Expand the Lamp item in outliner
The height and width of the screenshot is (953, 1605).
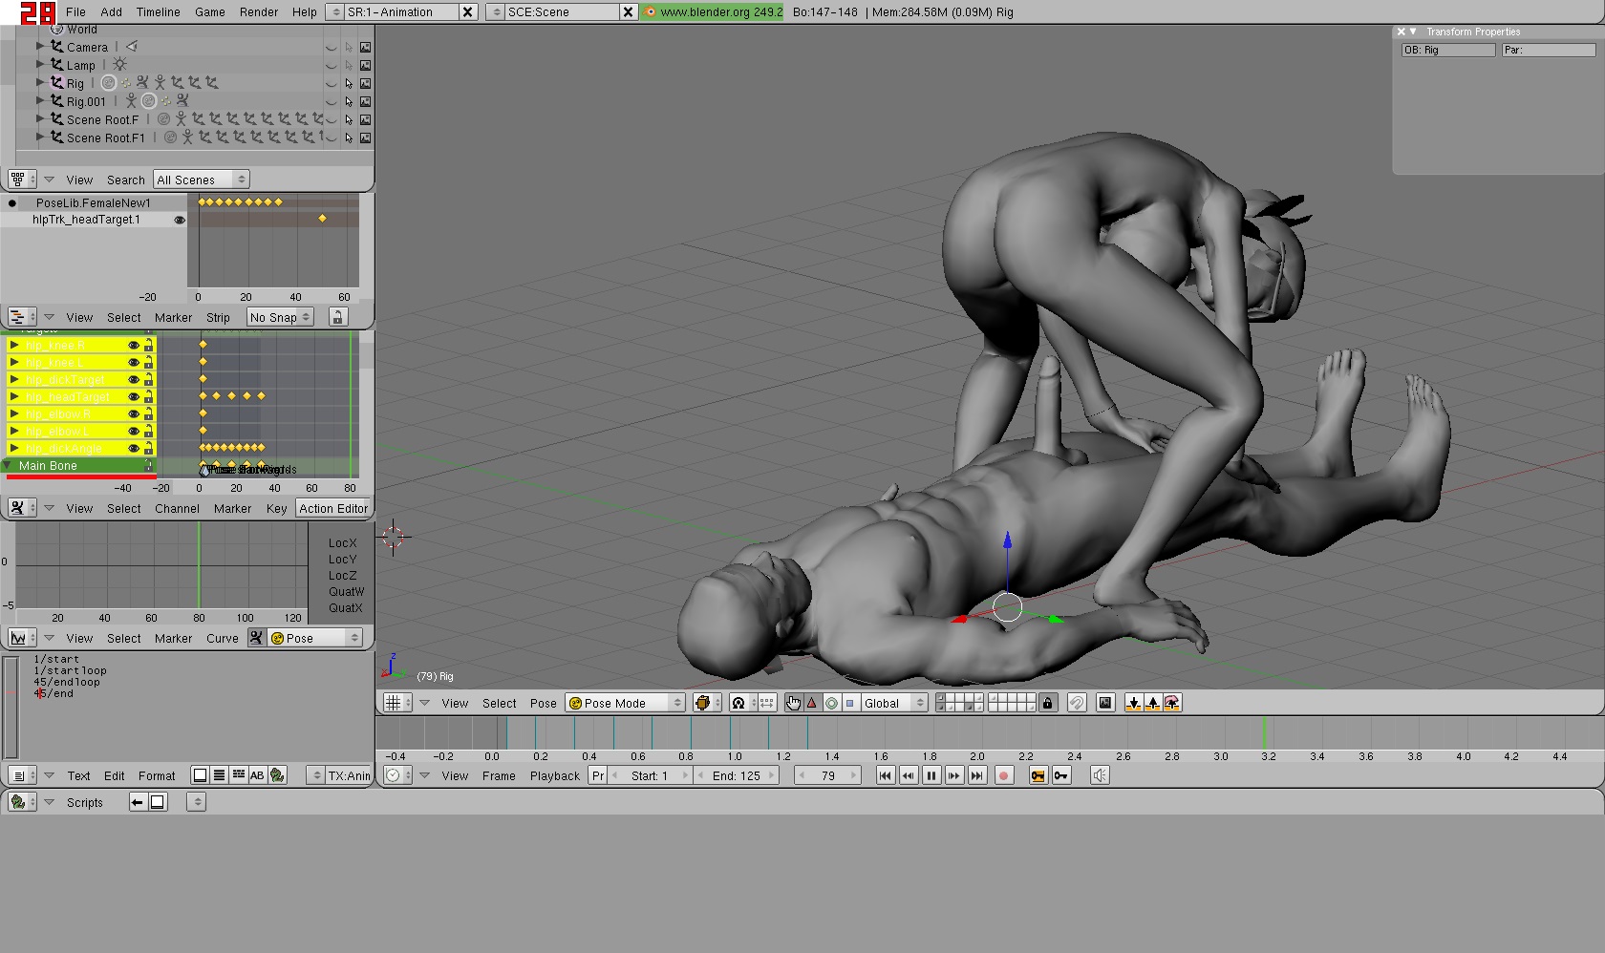40,64
